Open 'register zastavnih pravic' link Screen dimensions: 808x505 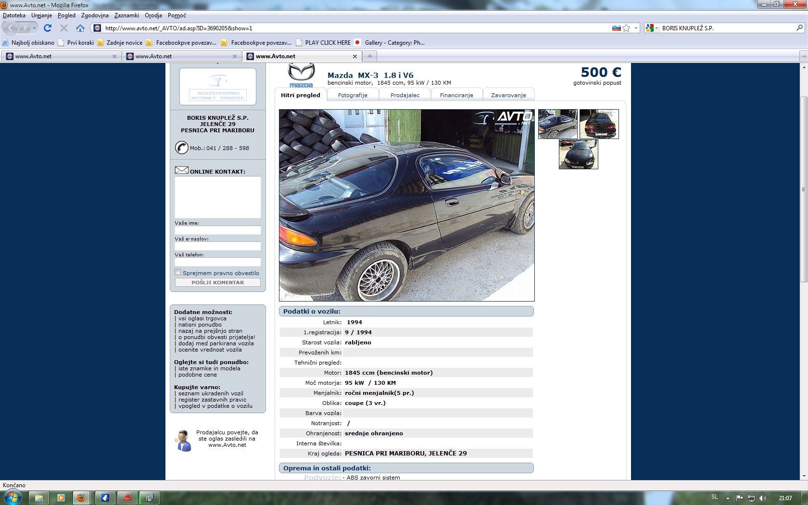[212, 400]
